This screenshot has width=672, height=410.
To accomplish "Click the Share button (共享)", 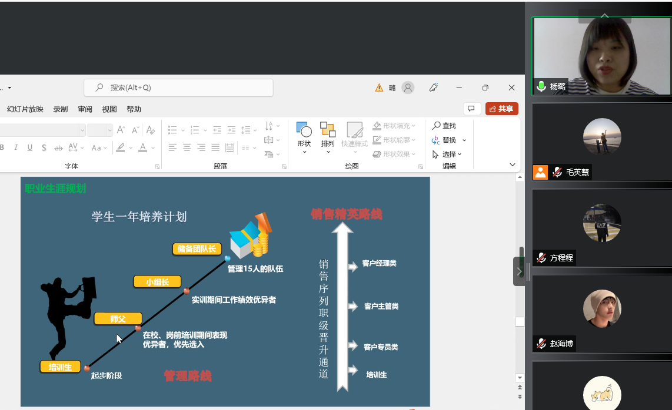I will 501,109.
